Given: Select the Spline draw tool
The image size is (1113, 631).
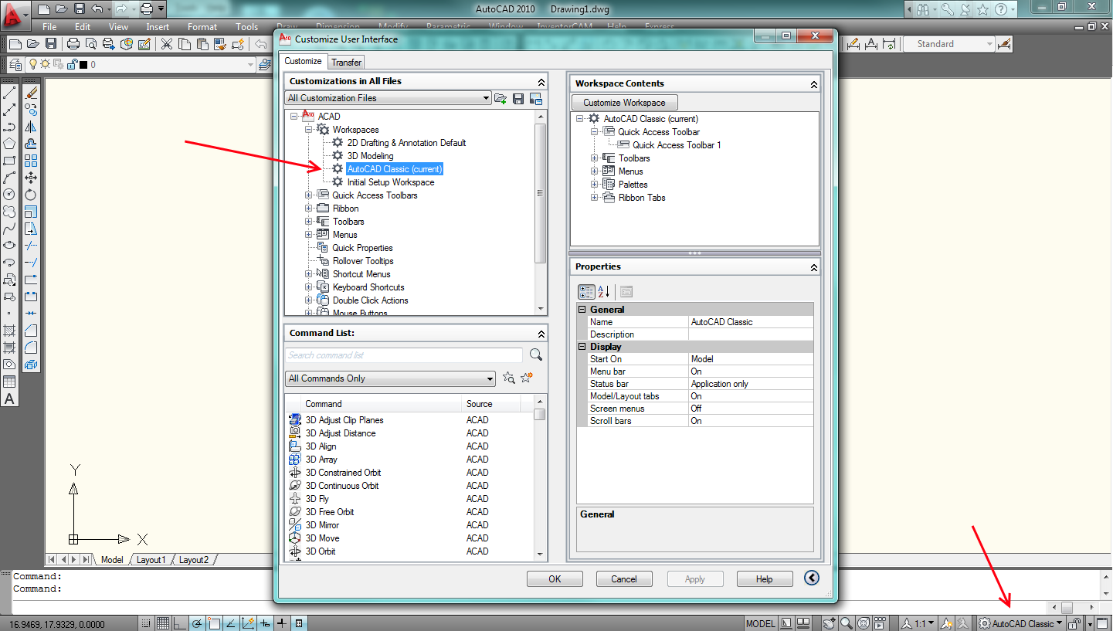Looking at the screenshot, I should point(9,229).
